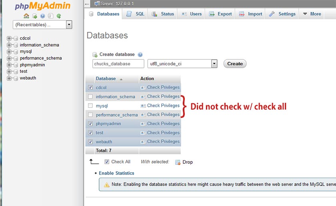Open the Settings tab
336x206 pixels.
tap(282, 14)
